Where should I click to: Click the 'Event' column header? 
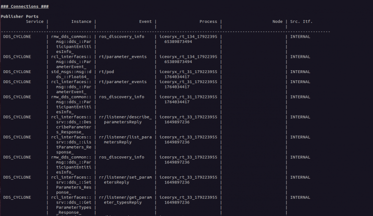coord(145,22)
